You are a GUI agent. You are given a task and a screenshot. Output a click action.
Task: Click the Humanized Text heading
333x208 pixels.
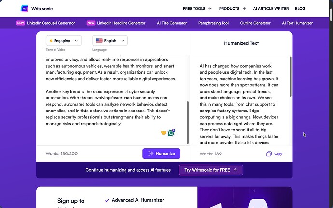pyautogui.click(x=241, y=43)
